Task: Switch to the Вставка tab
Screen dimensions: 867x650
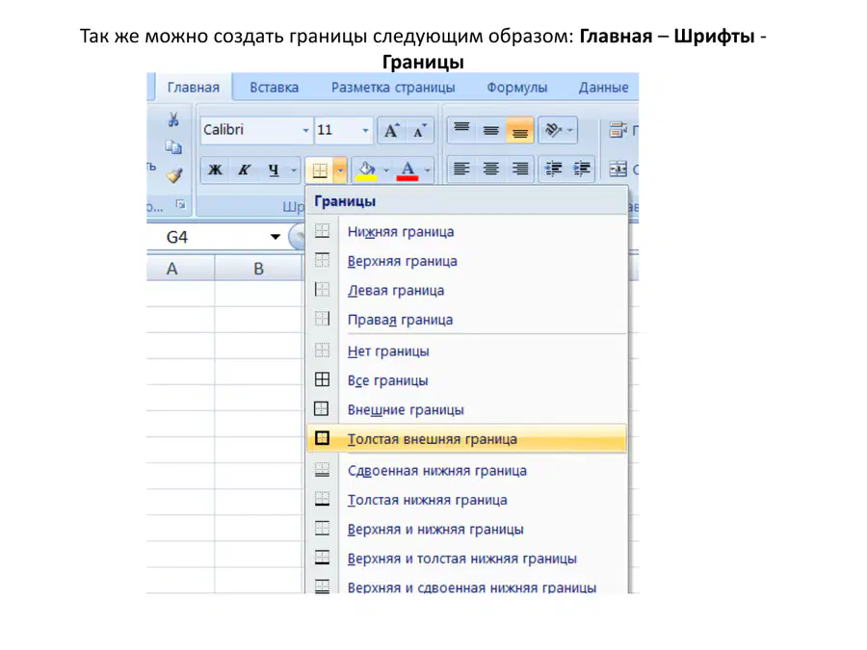Action: coord(274,88)
